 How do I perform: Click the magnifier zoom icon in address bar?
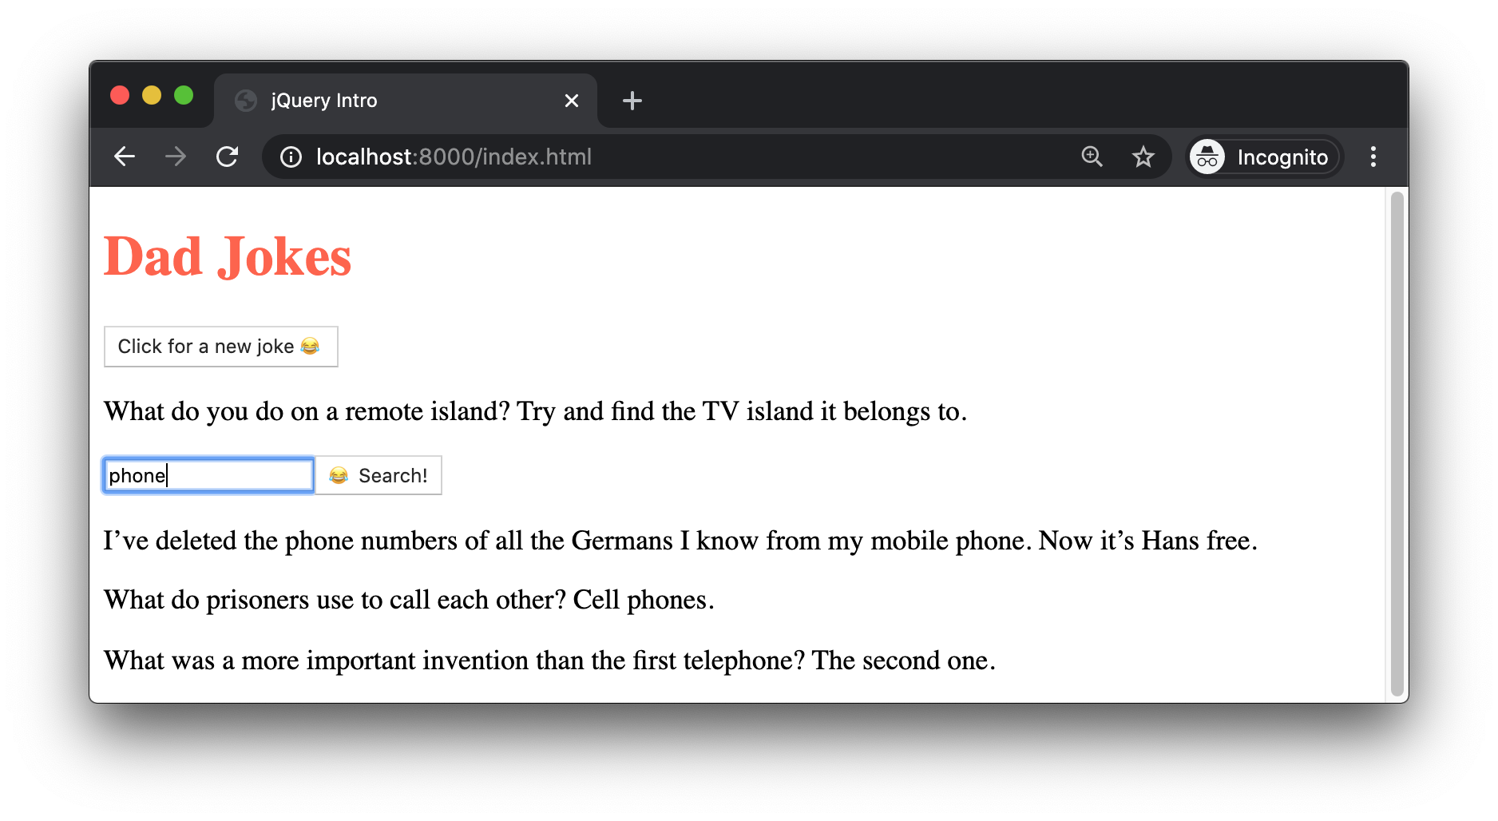[1092, 157]
